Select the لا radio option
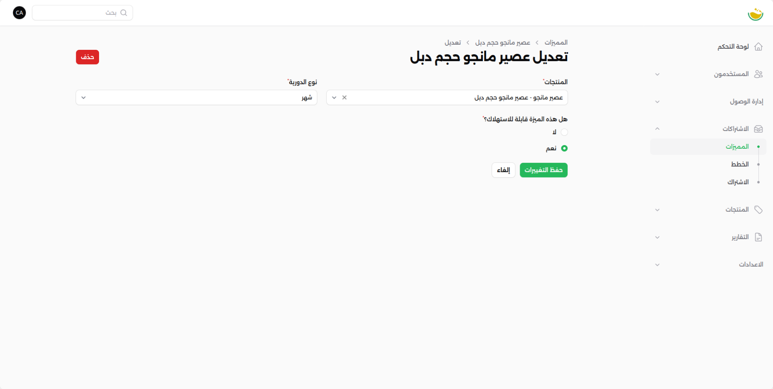 564,132
